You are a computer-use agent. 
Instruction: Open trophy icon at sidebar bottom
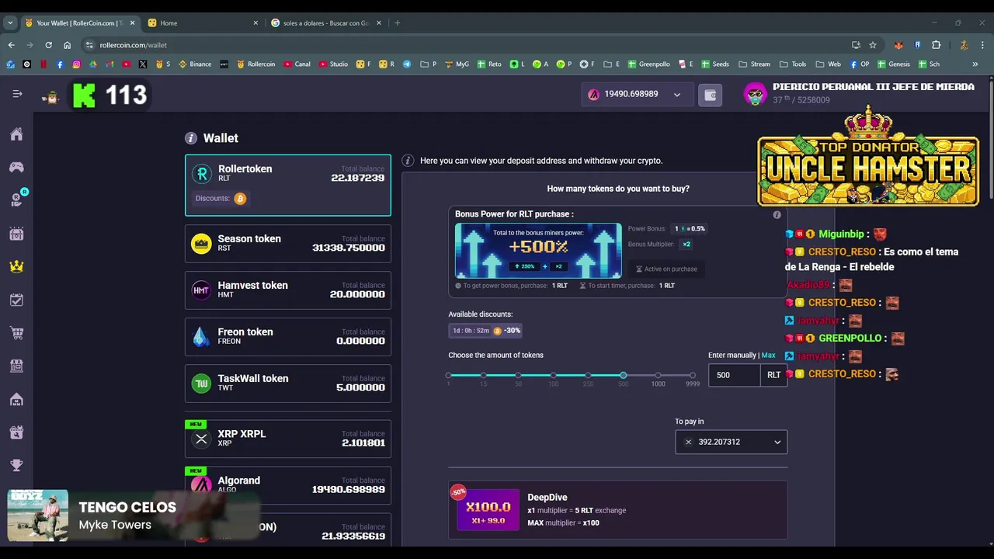tap(16, 465)
